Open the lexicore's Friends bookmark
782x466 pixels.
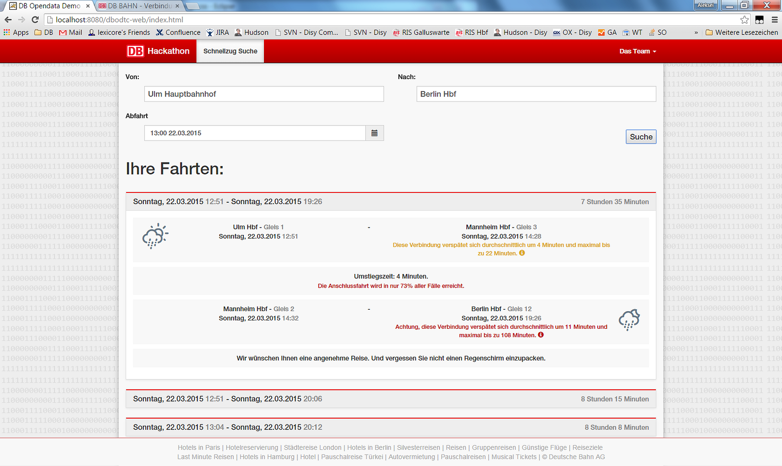(x=119, y=32)
